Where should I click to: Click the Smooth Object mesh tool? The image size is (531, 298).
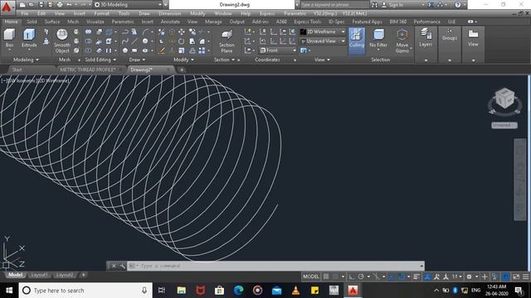click(62, 41)
